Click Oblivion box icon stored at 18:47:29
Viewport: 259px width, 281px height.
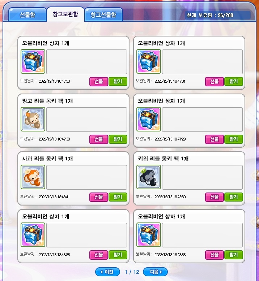[149, 119]
